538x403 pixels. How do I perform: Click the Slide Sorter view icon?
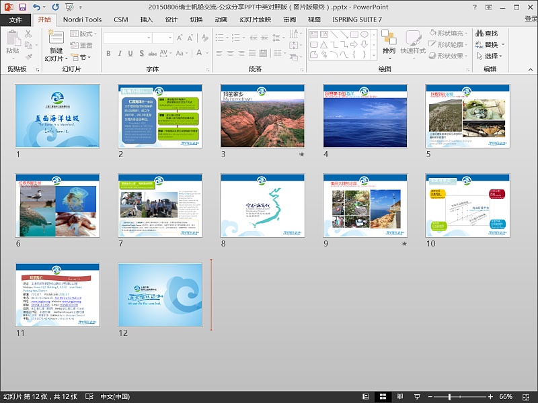point(383,396)
